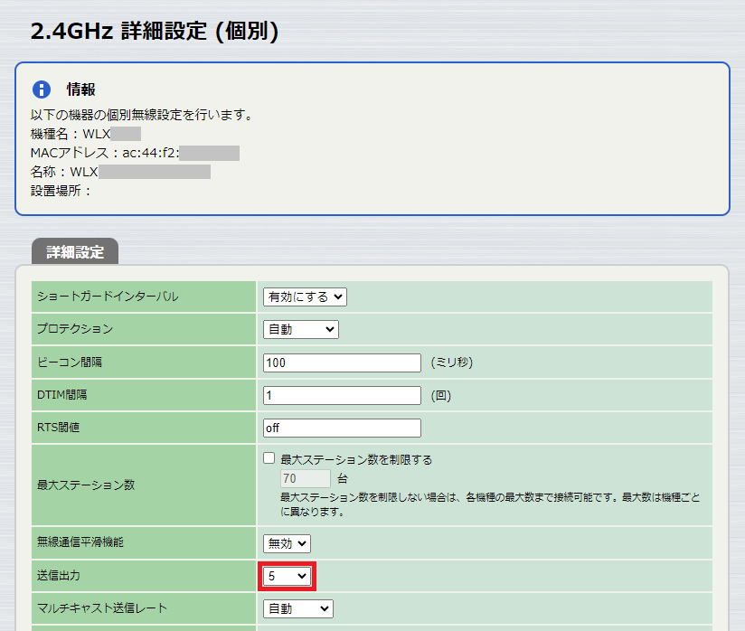This screenshot has height=631, width=745.
Task: Enable the 最大ステーション数を制限する checkbox
Action: click(269, 458)
